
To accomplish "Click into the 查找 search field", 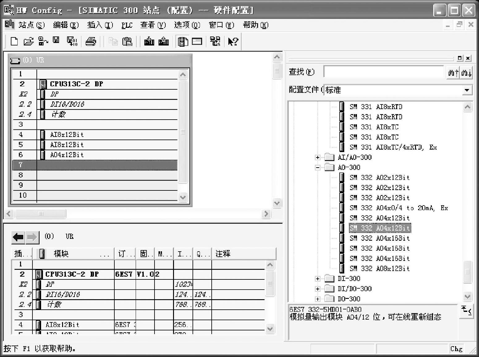I will pos(384,72).
